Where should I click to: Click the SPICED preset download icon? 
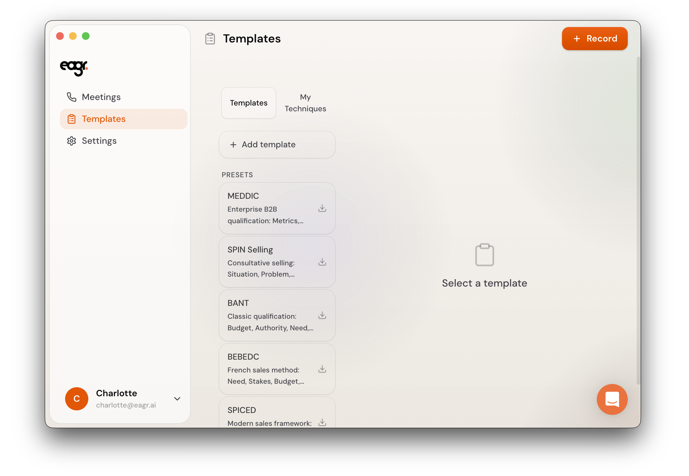[x=322, y=422]
